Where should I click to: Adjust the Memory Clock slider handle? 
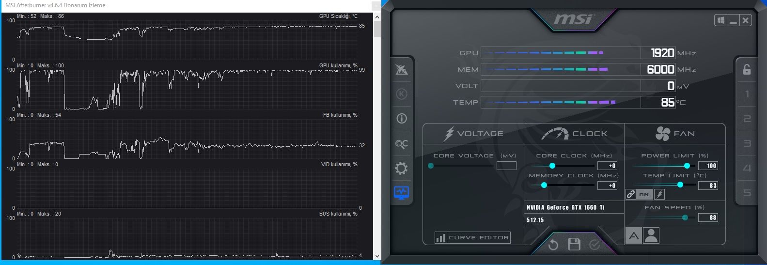coord(544,185)
